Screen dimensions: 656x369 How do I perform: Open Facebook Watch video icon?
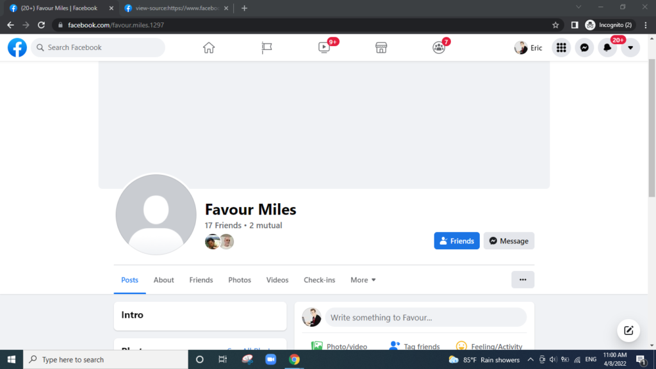324,47
